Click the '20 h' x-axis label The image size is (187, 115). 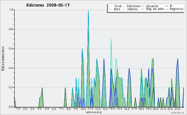156,109
